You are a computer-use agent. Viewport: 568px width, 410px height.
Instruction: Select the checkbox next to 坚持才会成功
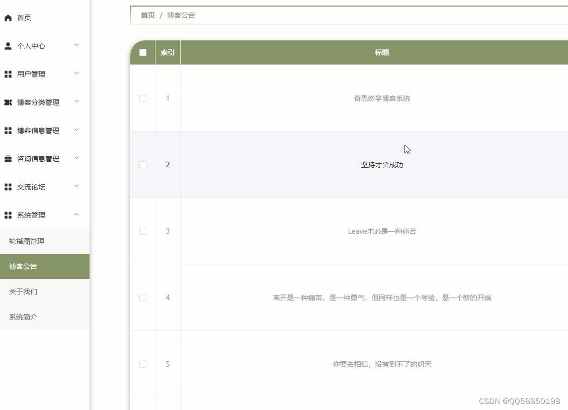(x=142, y=164)
